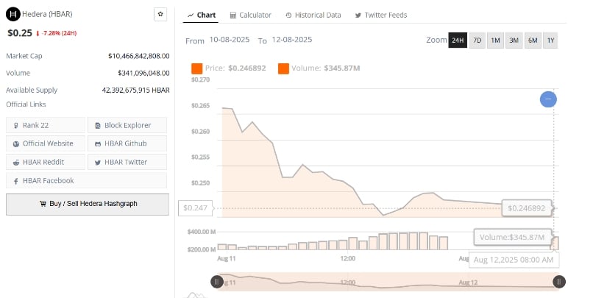This screenshot has width=607, height=298.
Task: Click the $0.247 axis marker label
Action: [196, 208]
